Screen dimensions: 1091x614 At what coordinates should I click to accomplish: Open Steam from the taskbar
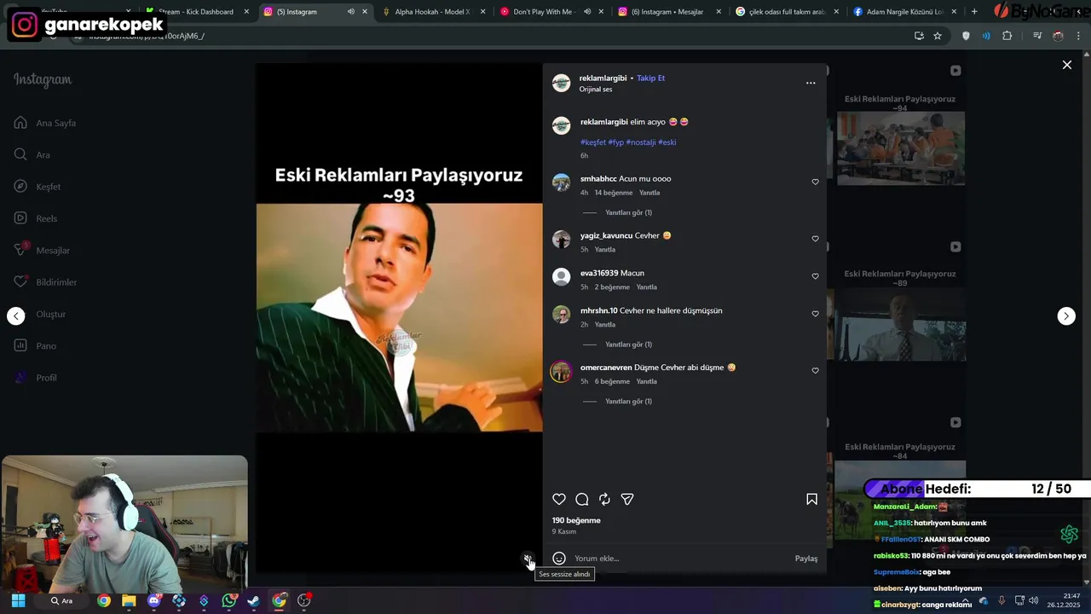click(x=253, y=600)
